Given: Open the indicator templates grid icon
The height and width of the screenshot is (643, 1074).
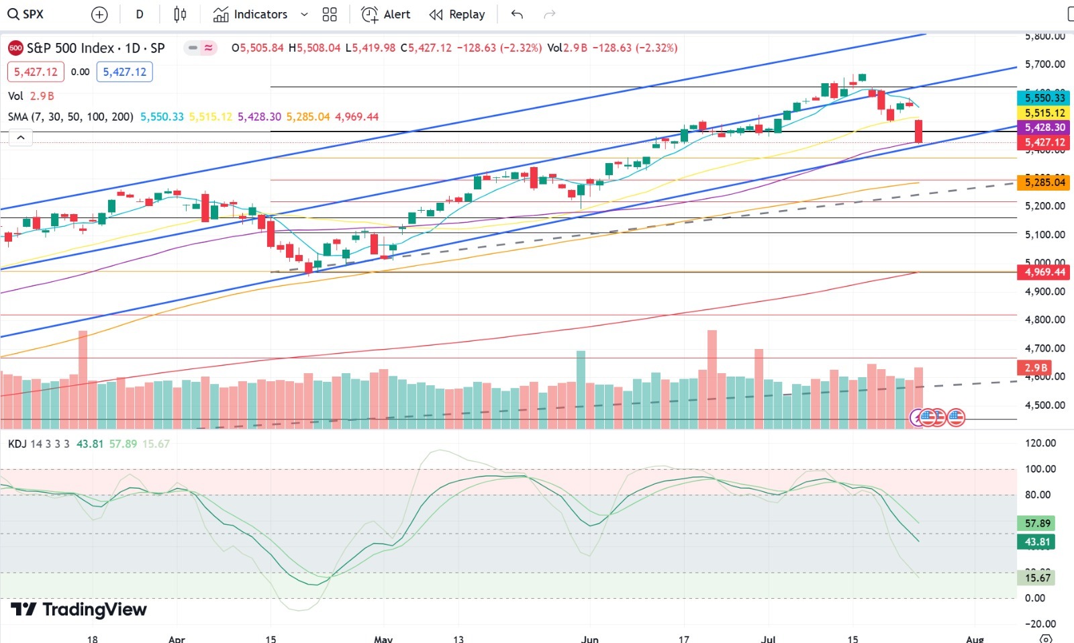Looking at the screenshot, I should 330,14.
